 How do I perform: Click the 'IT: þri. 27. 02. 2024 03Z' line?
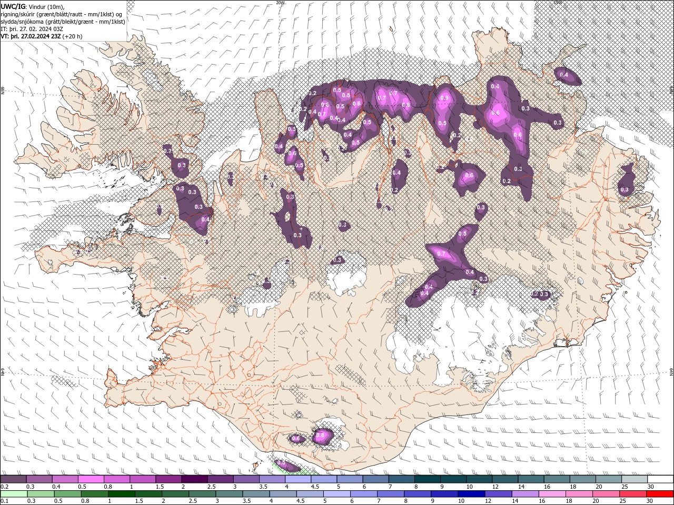pos(32,29)
